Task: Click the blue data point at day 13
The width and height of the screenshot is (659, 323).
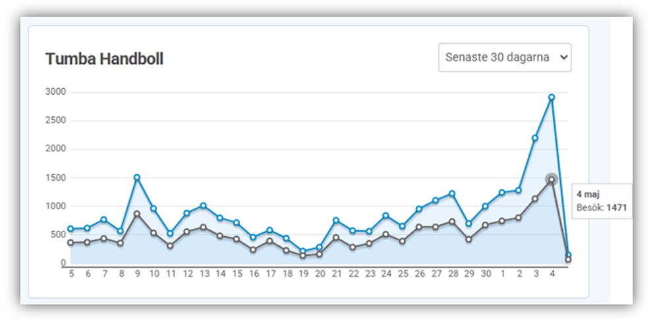Action: pos(204,205)
